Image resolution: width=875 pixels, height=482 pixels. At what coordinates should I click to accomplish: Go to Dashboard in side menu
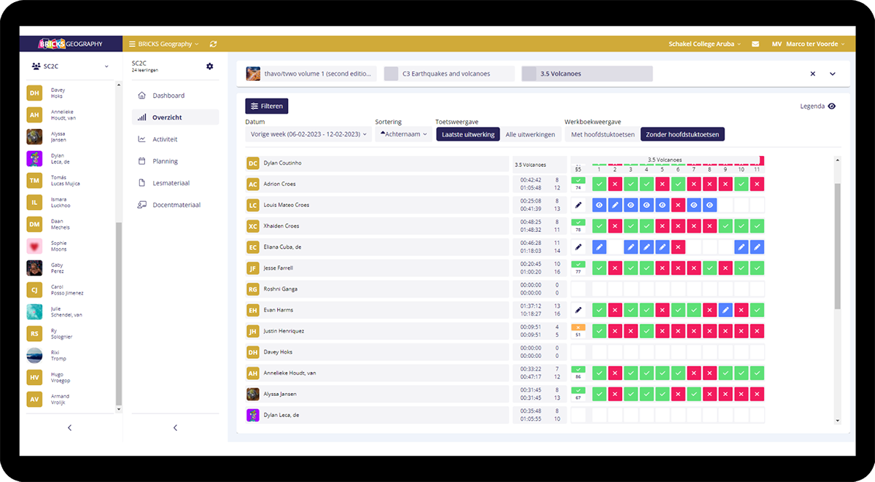[x=168, y=96]
